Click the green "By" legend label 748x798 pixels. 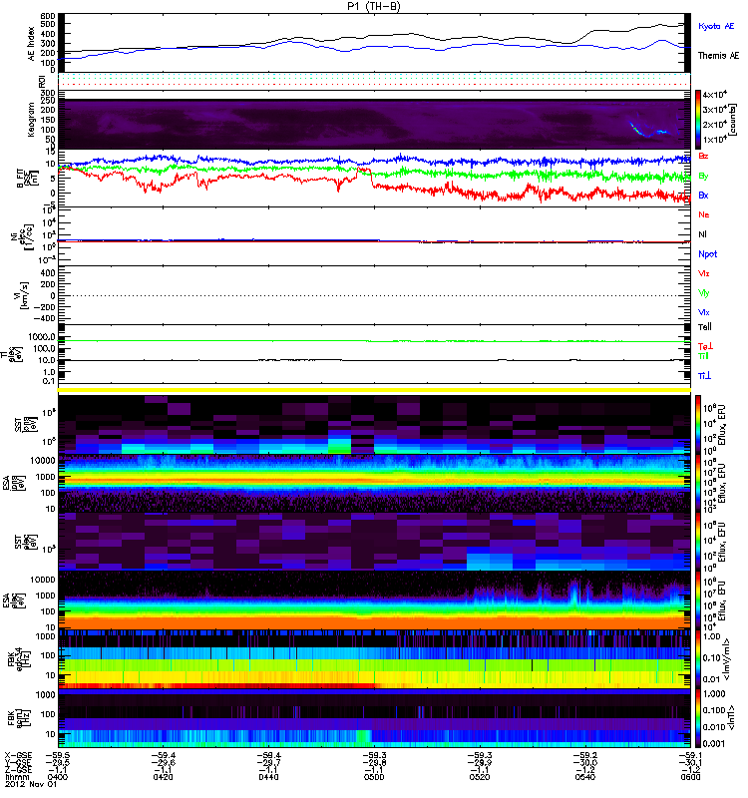[x=703, y=176]
